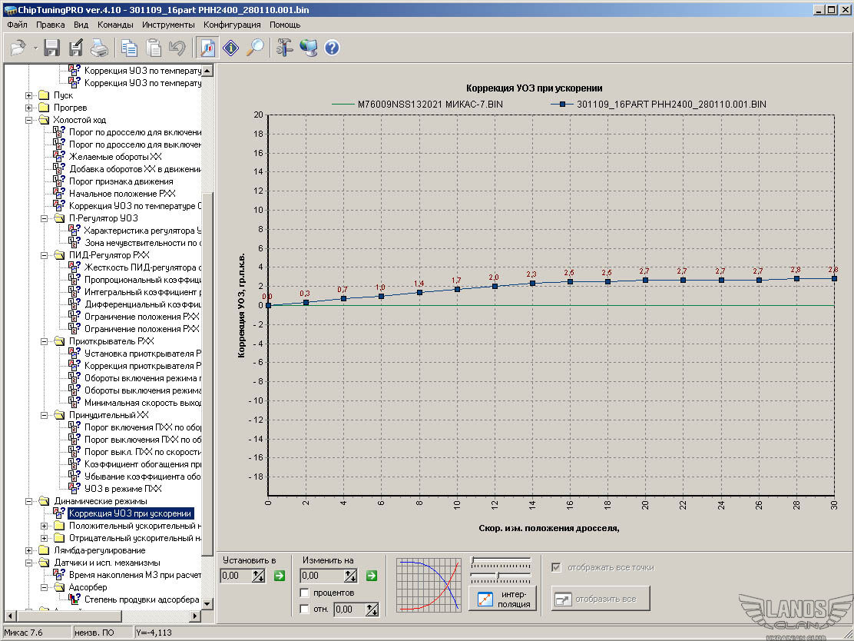Image resolution: width=854 pixels, height=641 pixels.
Task: Save the firmware with the floppy disk icon
Action: [x=51, y=48]
